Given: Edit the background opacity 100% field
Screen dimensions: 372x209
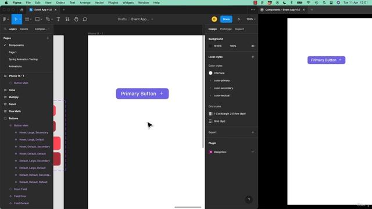Looking at the screenshot, I should click(x=233, y=46).
